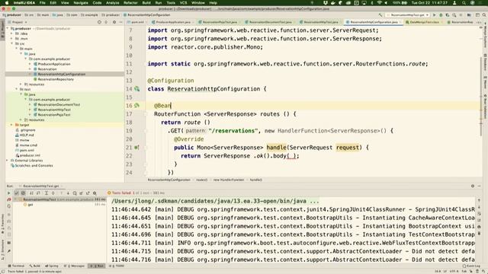Open the ReservationHttpTest.get run configuration dropdown
Viewport: 488px width, 274px height.
pyautogui.click(x=408, y=15)
